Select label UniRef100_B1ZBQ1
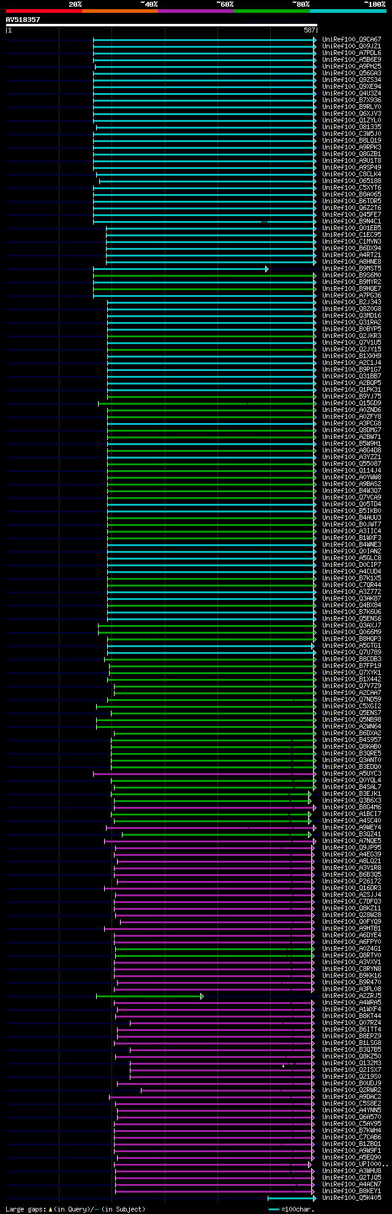 [352, 1144]
